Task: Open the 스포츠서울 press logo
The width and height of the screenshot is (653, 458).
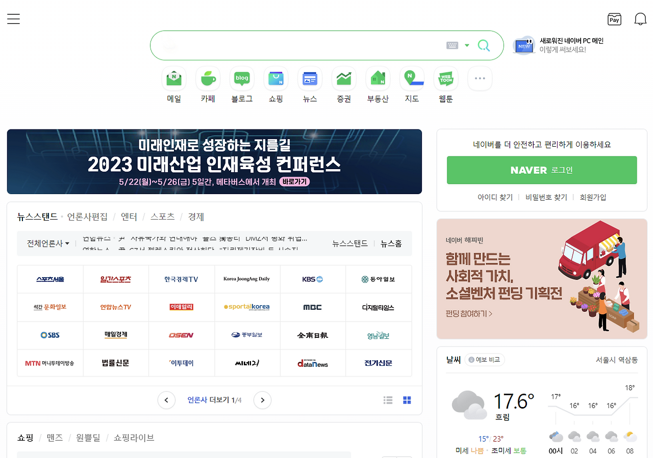Action: tap(50, 279)
